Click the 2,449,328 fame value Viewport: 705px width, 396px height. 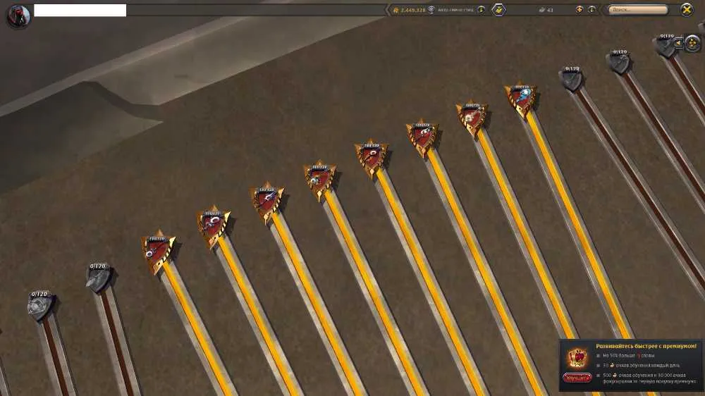point(412,10)
